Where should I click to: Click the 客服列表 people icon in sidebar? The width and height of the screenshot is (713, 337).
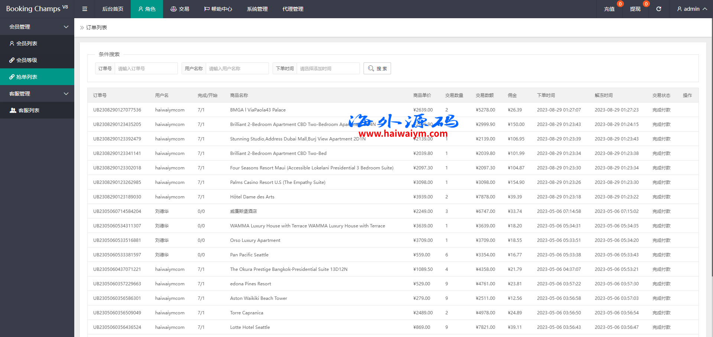point(13,110)
